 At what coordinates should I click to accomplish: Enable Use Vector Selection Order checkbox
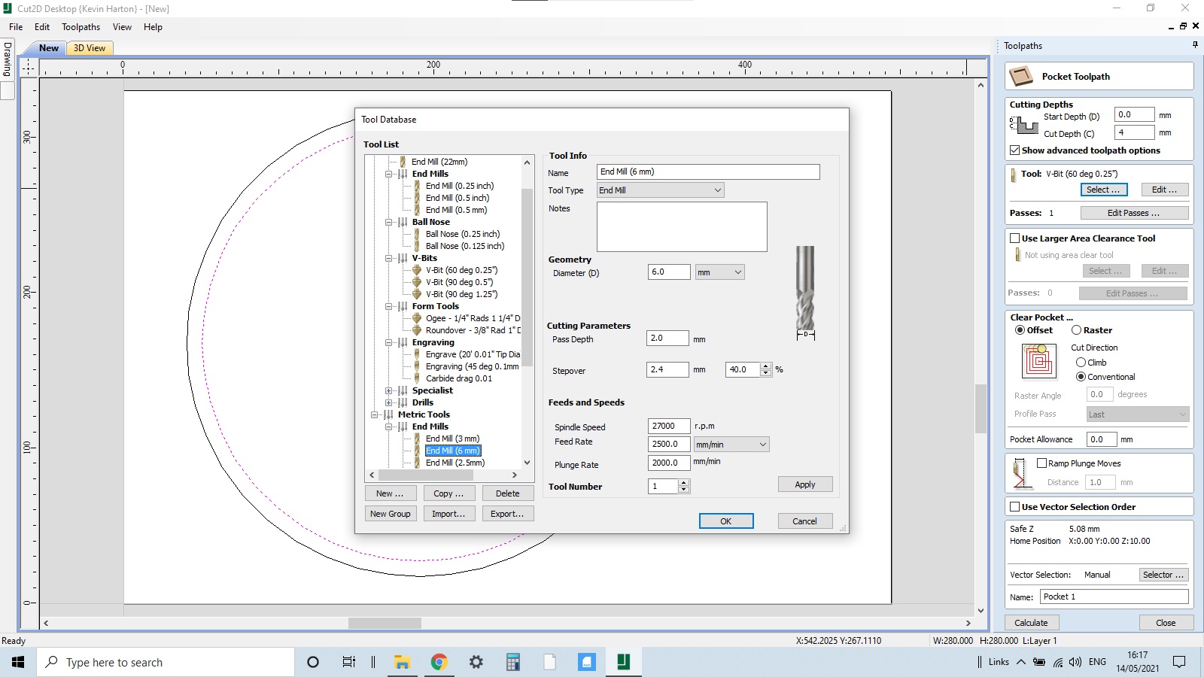coord(1014,507)
